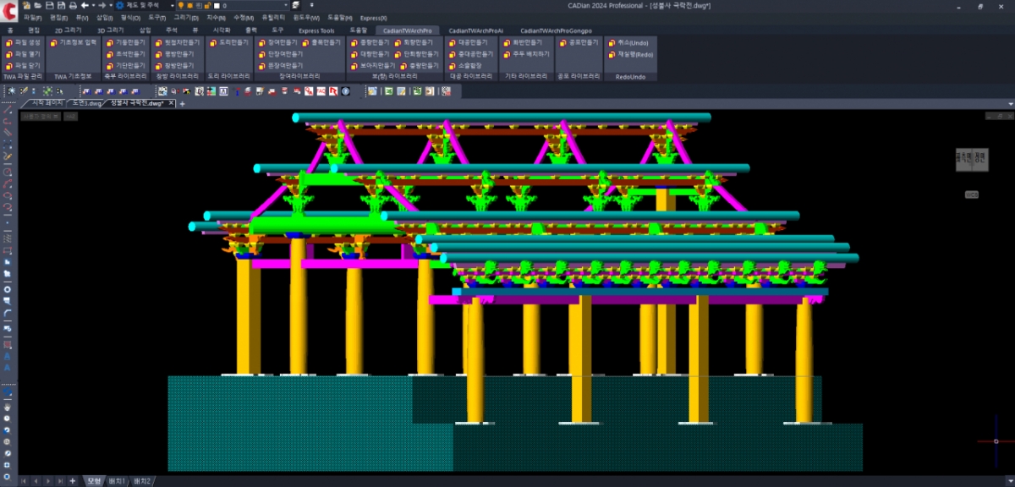Toggle the layer 0 light bulb visibility
The image size is (1015, 487).
click(x=181, y=5)
